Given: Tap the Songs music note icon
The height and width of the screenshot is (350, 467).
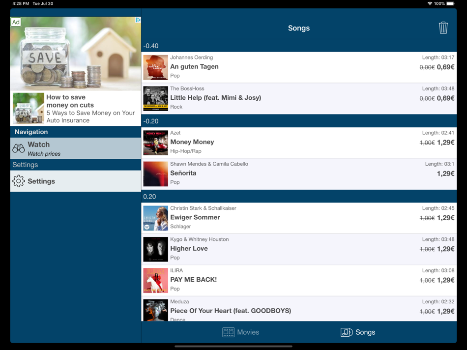Looking at the screenshot, I should click(347, 332).
